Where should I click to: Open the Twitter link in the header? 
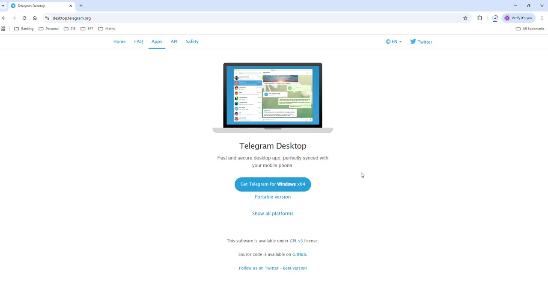coord(421,41)
